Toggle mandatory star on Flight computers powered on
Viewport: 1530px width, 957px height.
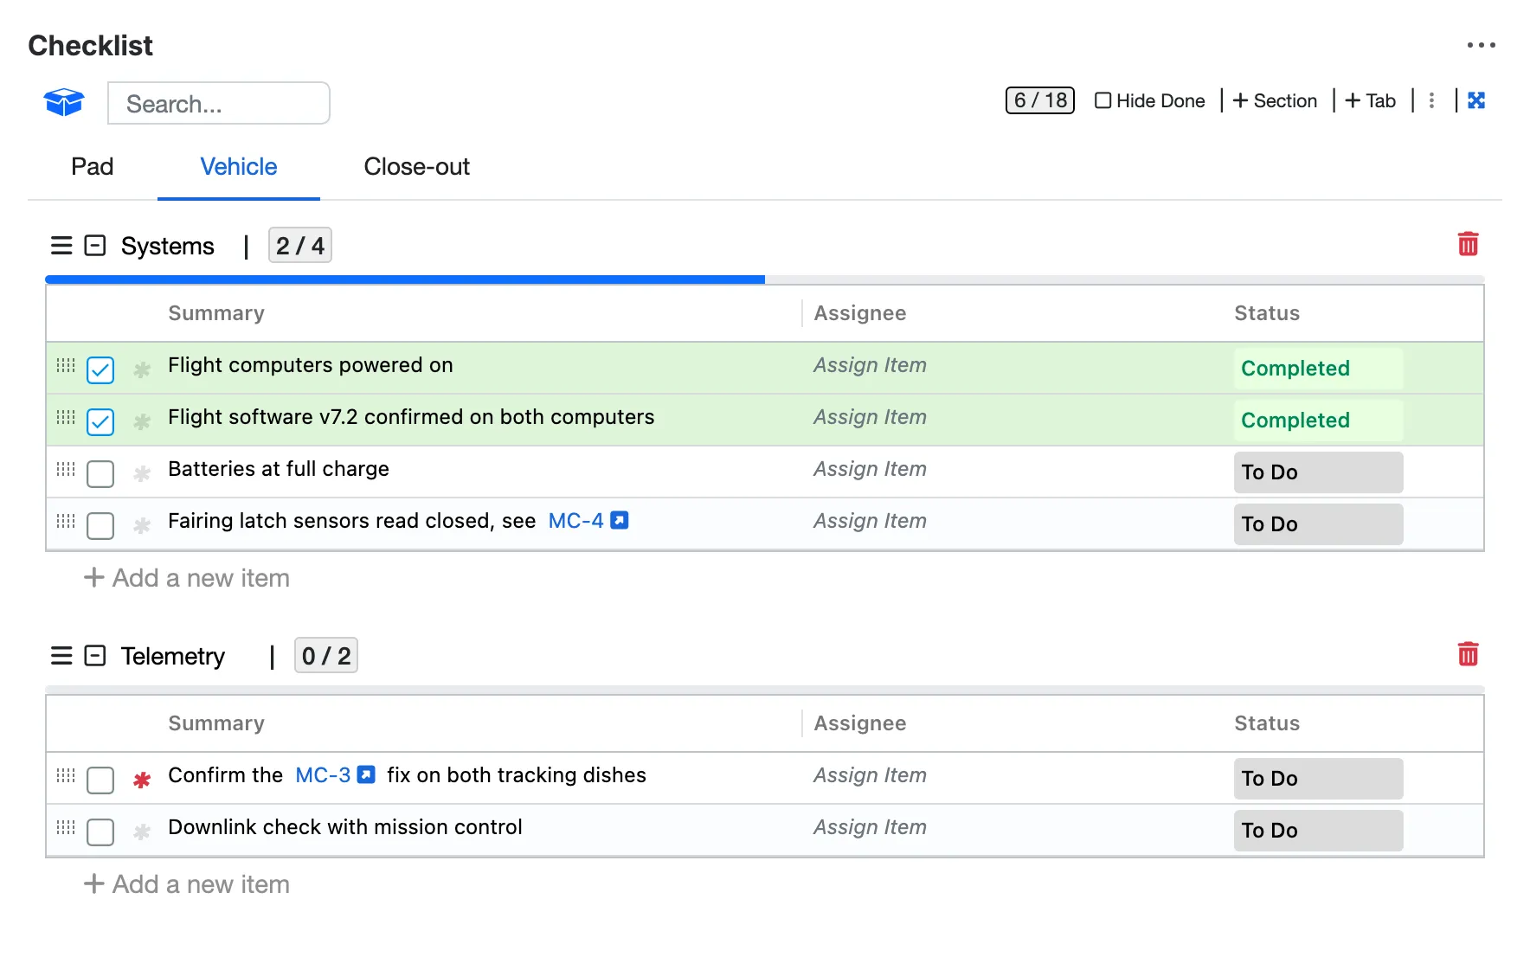142,369
